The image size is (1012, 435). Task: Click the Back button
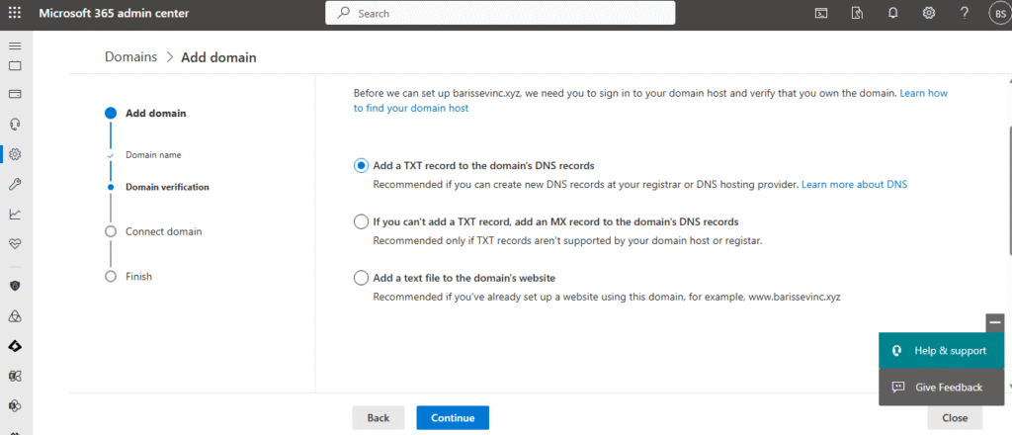(379, 417)
